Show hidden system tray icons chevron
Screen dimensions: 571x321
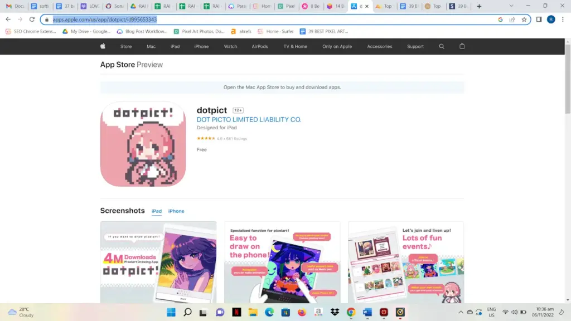coord(461,312)
